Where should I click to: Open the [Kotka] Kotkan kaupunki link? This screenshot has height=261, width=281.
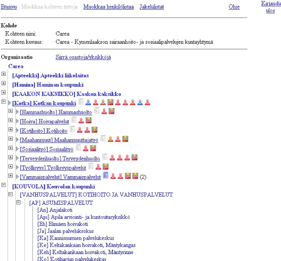coord(44,103)
